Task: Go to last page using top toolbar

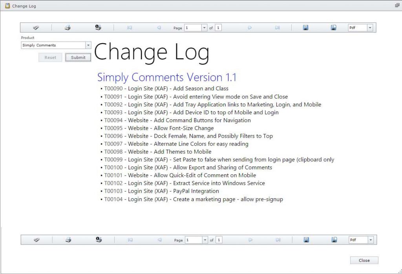Action: (x=278, y=28)
